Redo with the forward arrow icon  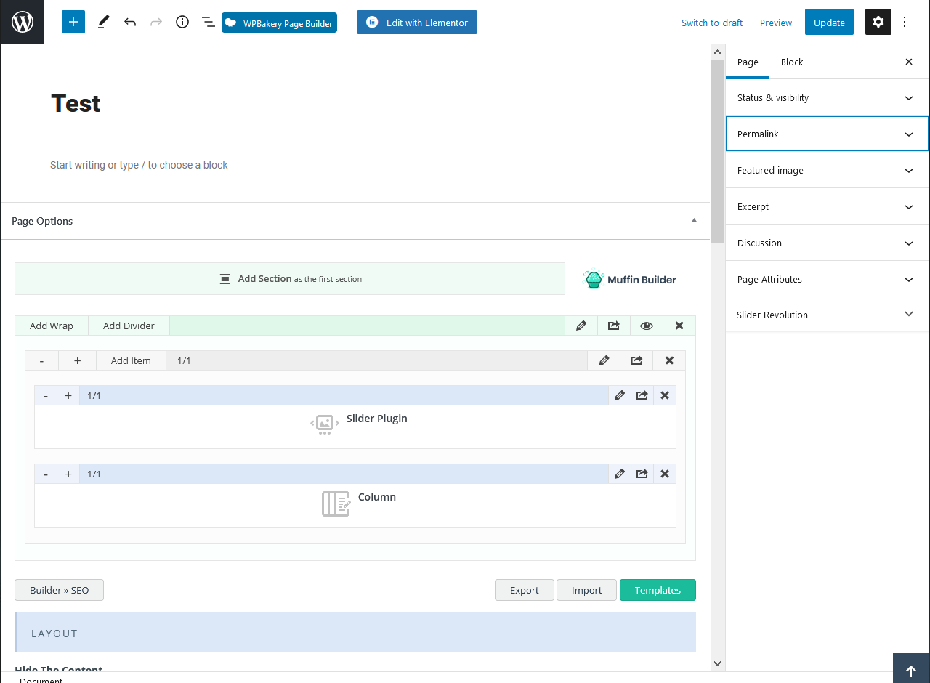(156, 22)
